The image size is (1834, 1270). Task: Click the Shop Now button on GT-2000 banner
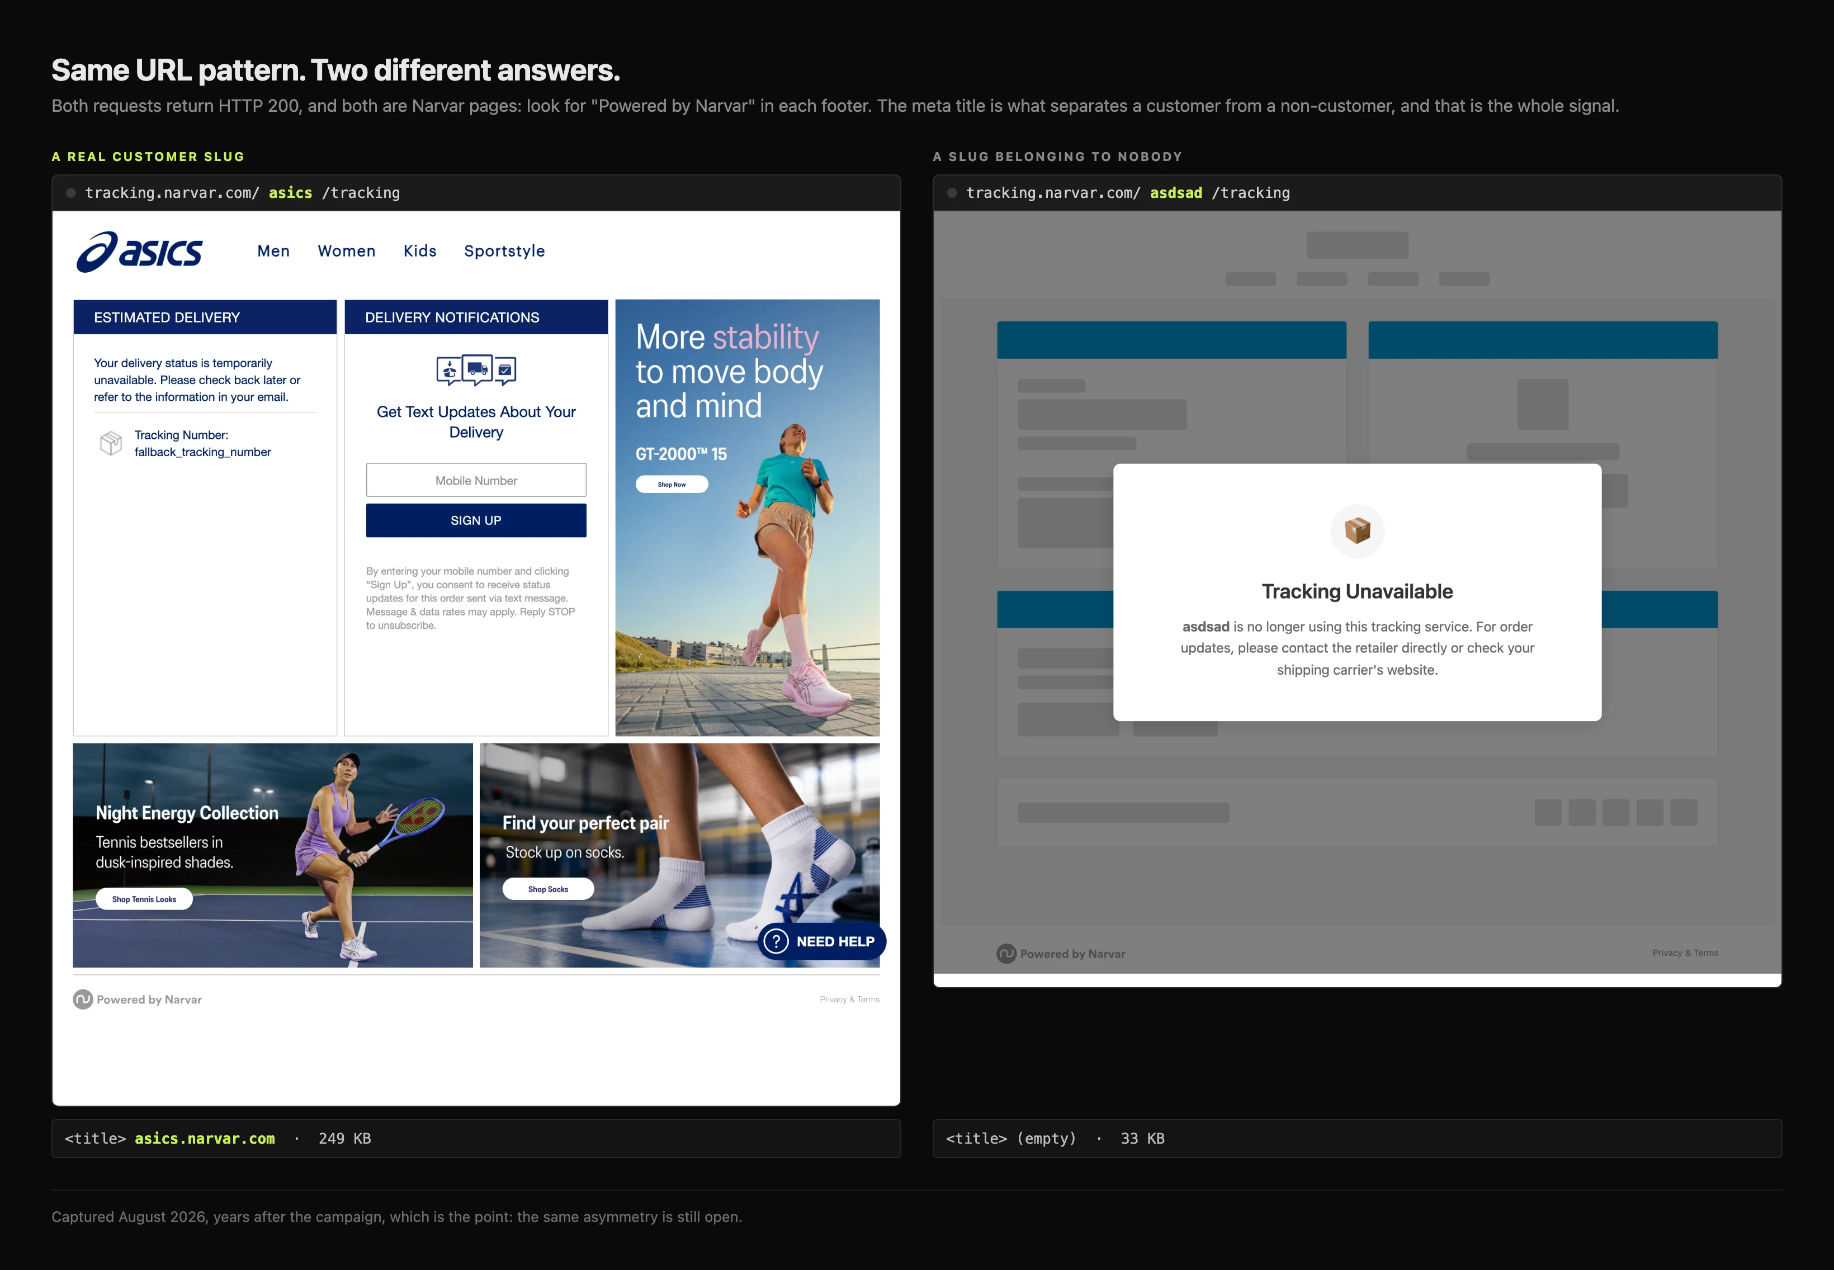(x=672, y=485)
